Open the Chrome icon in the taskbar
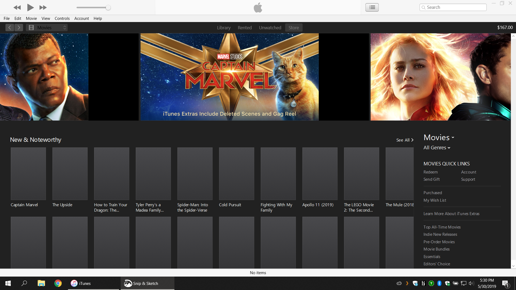 [58, 283]
